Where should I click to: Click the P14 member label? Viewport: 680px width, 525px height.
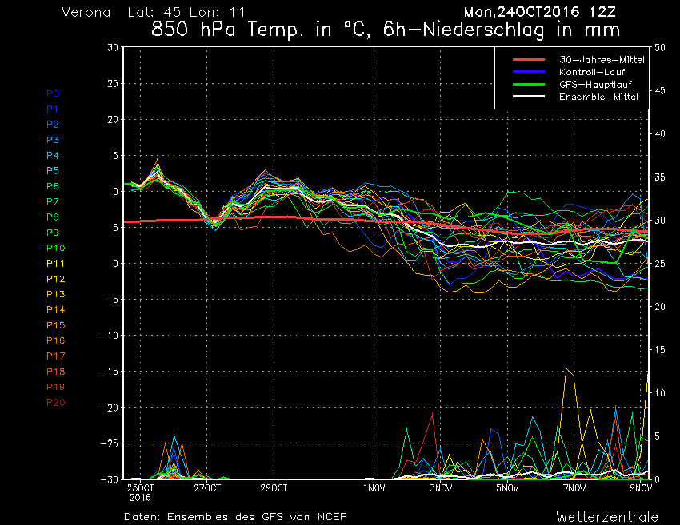click(x=55, y=310)
